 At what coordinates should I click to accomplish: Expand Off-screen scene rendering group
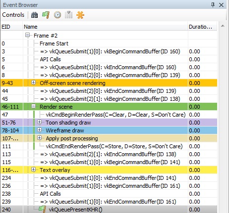(34, 83)
